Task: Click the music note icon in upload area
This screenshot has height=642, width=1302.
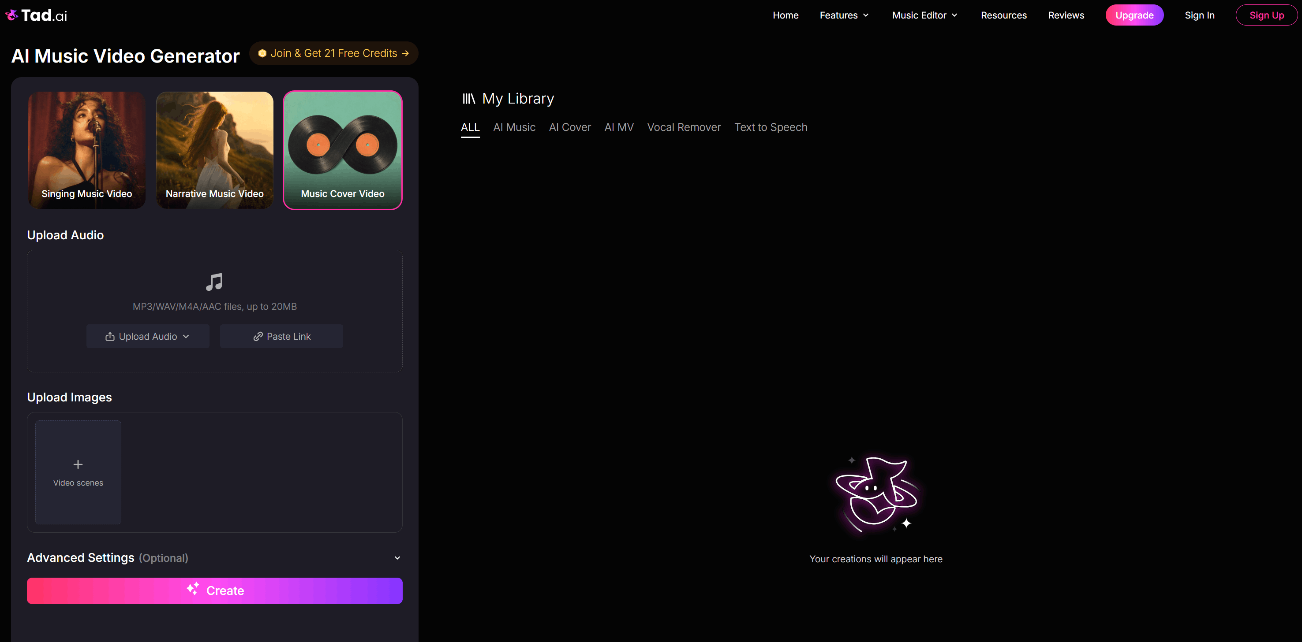Action: click(x=214, y=282)
